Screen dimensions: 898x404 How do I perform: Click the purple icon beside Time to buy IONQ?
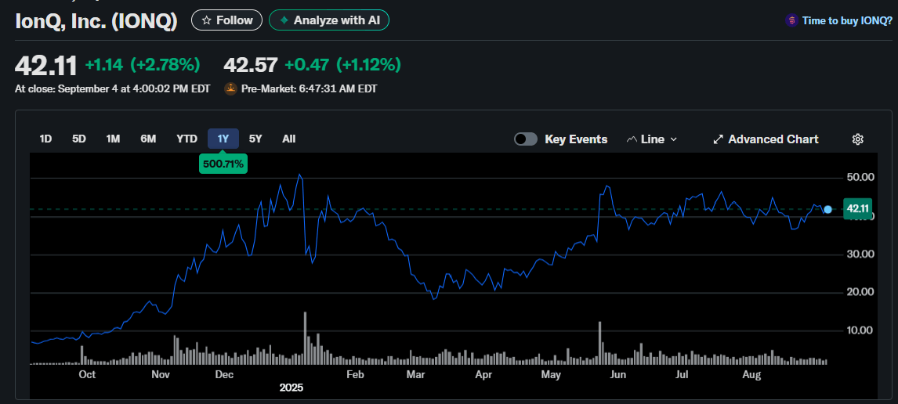(x=791, y=21)
